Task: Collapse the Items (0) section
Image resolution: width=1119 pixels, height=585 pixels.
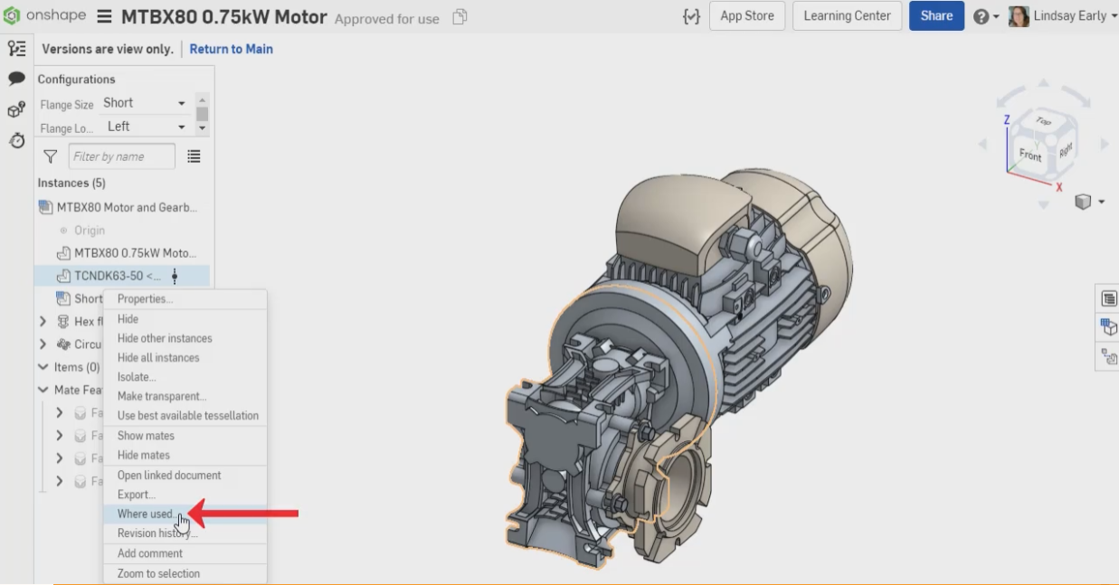Action: coord(43,367)
